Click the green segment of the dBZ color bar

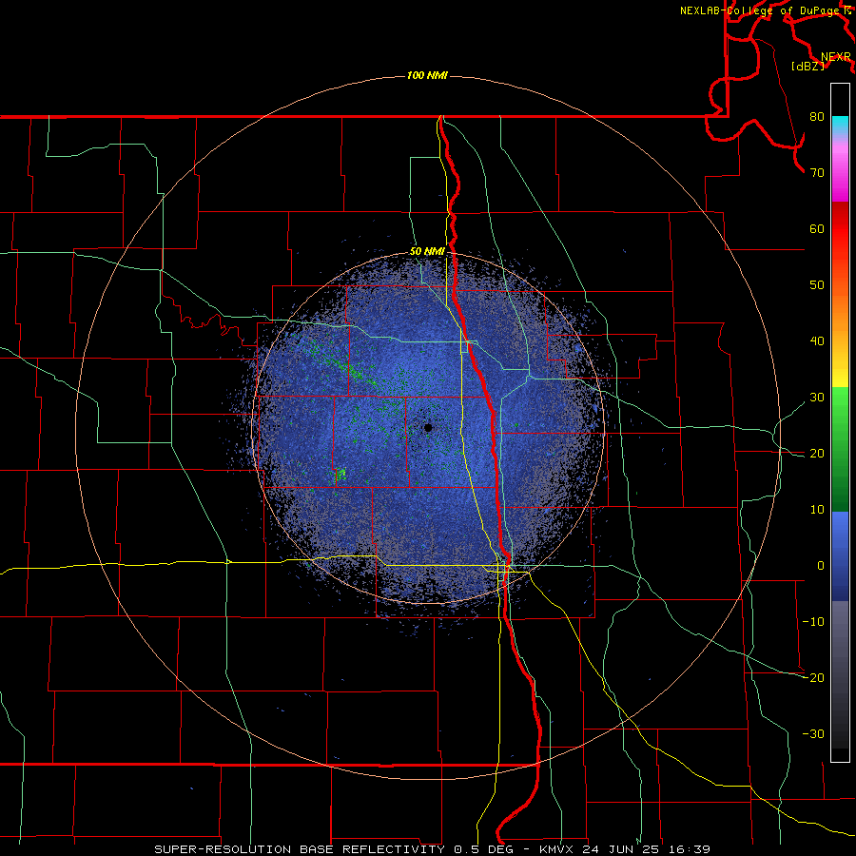[840, 449]
